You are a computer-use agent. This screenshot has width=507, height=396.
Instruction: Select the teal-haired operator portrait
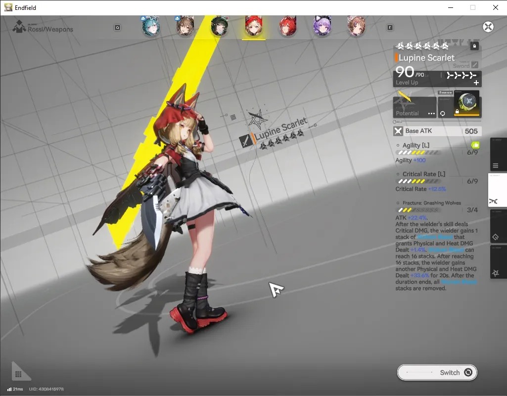click(151, 26)
